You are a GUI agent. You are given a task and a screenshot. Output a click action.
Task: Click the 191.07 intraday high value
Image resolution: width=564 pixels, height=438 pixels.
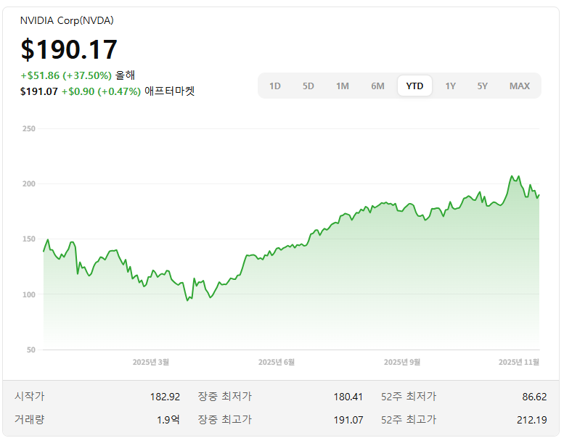(348, 420)
